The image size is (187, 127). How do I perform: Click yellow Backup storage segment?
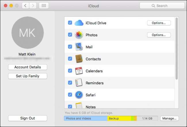click(119, 118)
